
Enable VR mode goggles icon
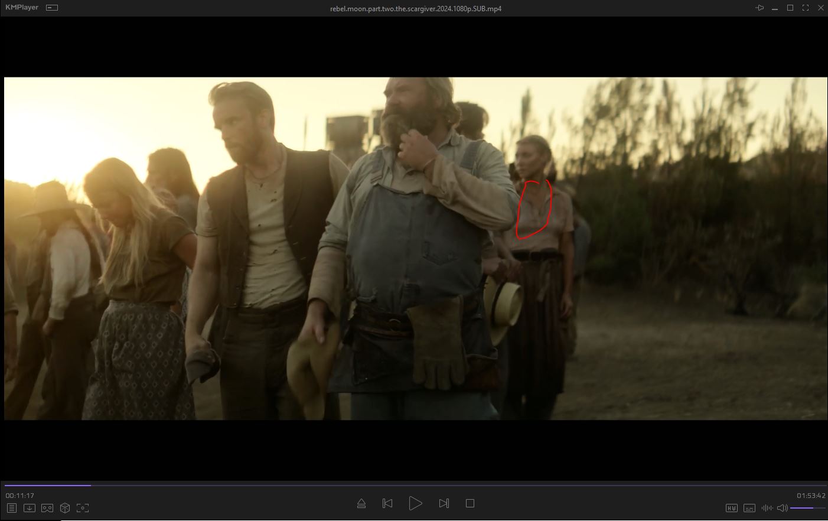click(x=47, y=508)
